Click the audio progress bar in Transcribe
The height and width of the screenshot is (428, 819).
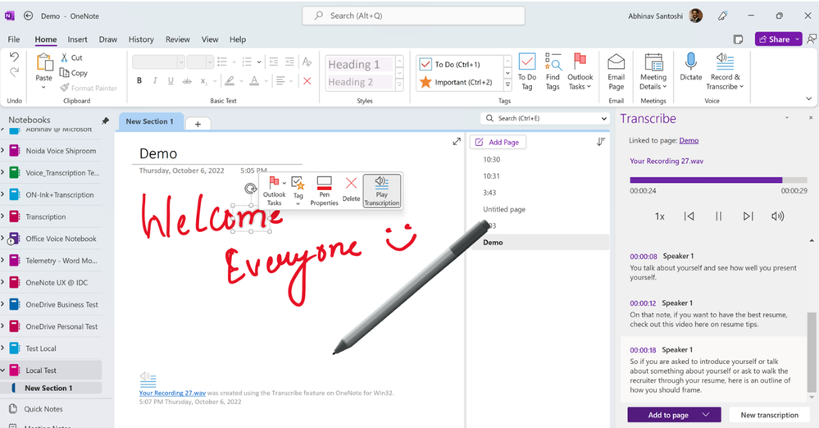(718, 180)
